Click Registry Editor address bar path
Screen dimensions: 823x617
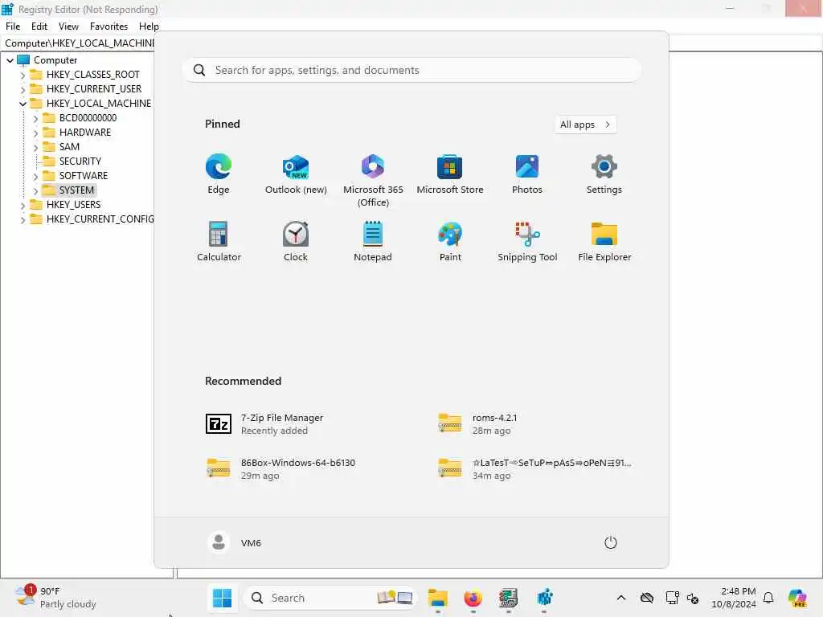79,43
